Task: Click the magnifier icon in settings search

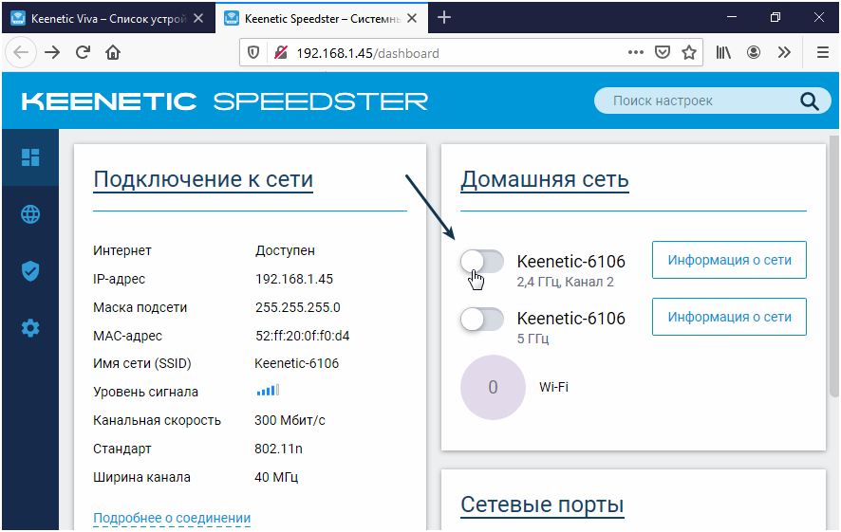Action: point(809,101)
